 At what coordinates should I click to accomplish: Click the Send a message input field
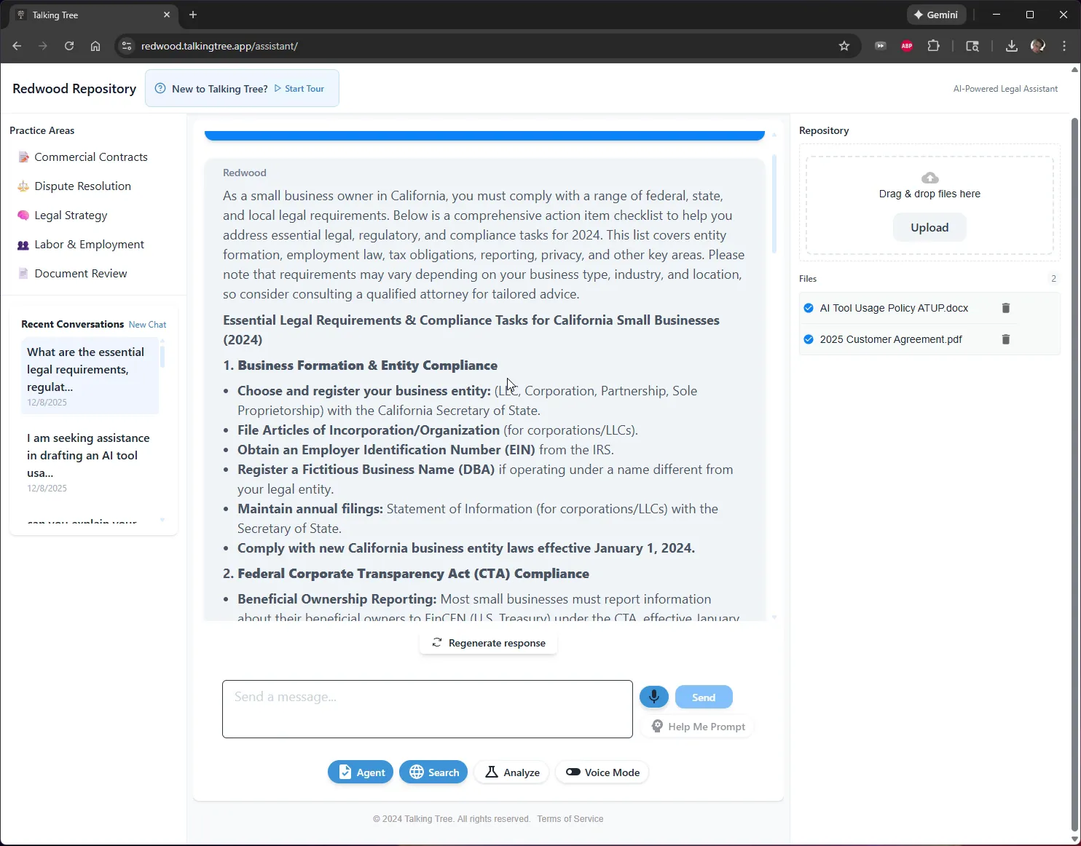click(428, 709)
